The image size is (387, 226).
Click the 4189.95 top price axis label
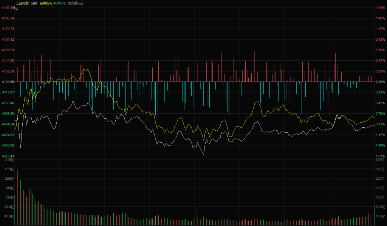pos(8,8)
